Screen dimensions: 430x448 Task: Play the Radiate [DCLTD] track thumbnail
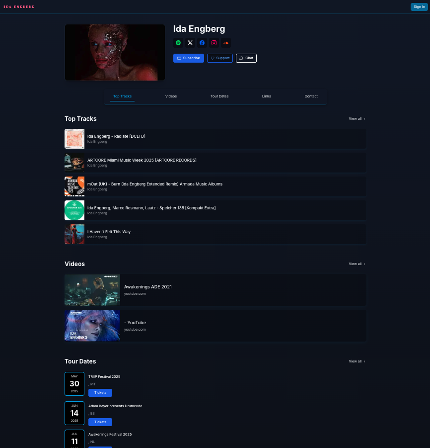[74, 139]
